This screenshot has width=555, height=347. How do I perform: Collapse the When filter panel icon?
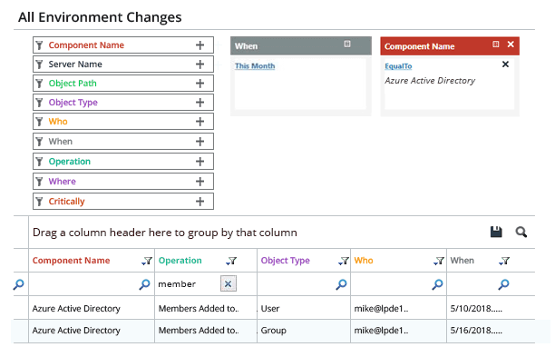(347, 44)
